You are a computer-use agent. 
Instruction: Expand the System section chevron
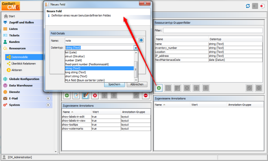tap(48, 105)
